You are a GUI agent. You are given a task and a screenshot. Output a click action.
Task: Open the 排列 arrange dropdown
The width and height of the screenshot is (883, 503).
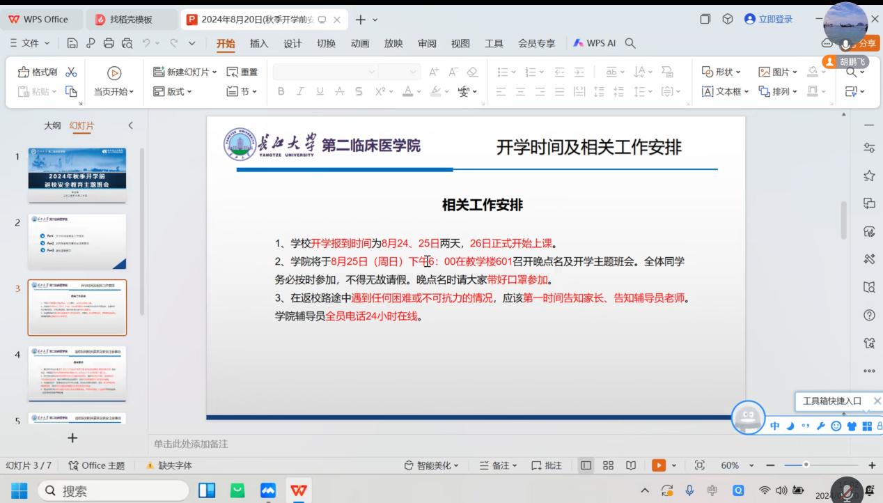pyautogui.click(x=777, y=91)
